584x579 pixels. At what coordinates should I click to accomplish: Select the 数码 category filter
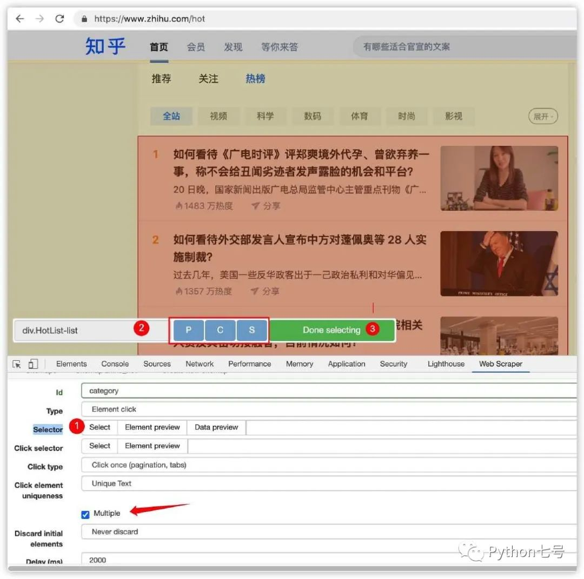coord(313,116)
